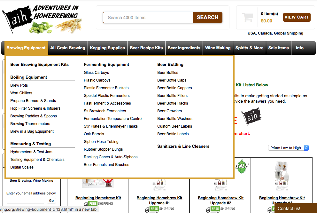Click the Contact us button
The width and height of the screenshot is (317, 213).
tap(289, 208)
